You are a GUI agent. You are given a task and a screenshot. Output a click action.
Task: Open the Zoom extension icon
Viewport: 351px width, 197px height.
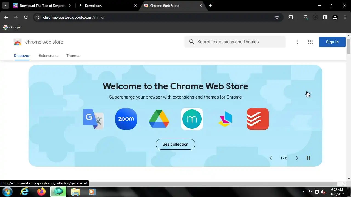point(126,119)
